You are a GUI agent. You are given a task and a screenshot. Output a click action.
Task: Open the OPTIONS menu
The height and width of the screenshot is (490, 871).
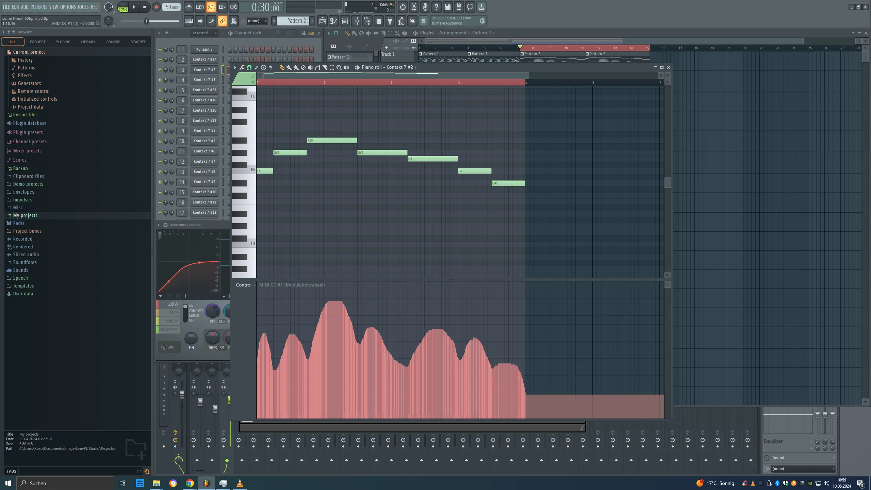click(68, 7)
